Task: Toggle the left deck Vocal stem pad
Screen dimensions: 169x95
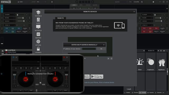Action: point(7,28)
